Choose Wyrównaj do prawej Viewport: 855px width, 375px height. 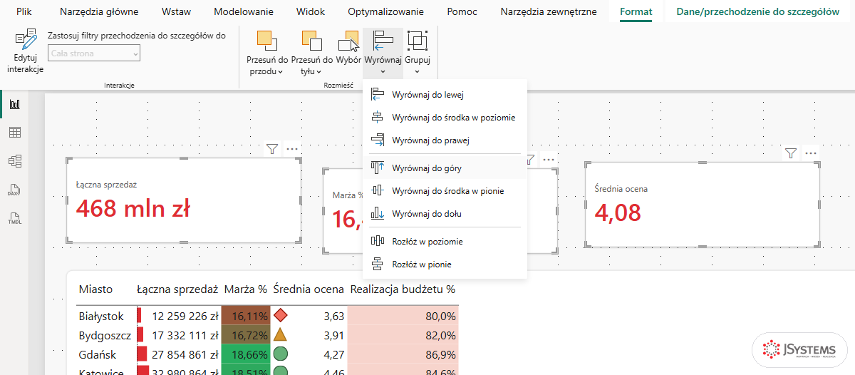(445, 140)
